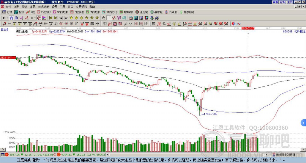Open the 交易委托 menu

tap(81, 7)
